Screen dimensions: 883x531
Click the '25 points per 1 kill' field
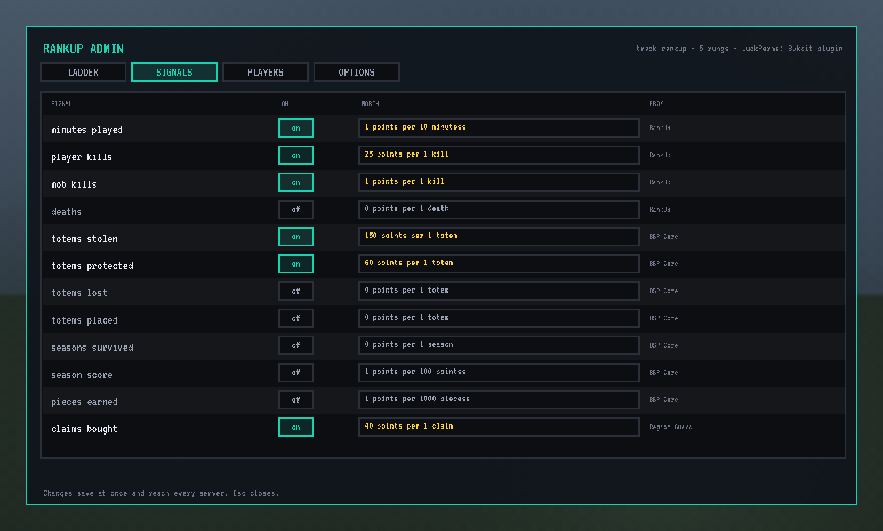499,155
